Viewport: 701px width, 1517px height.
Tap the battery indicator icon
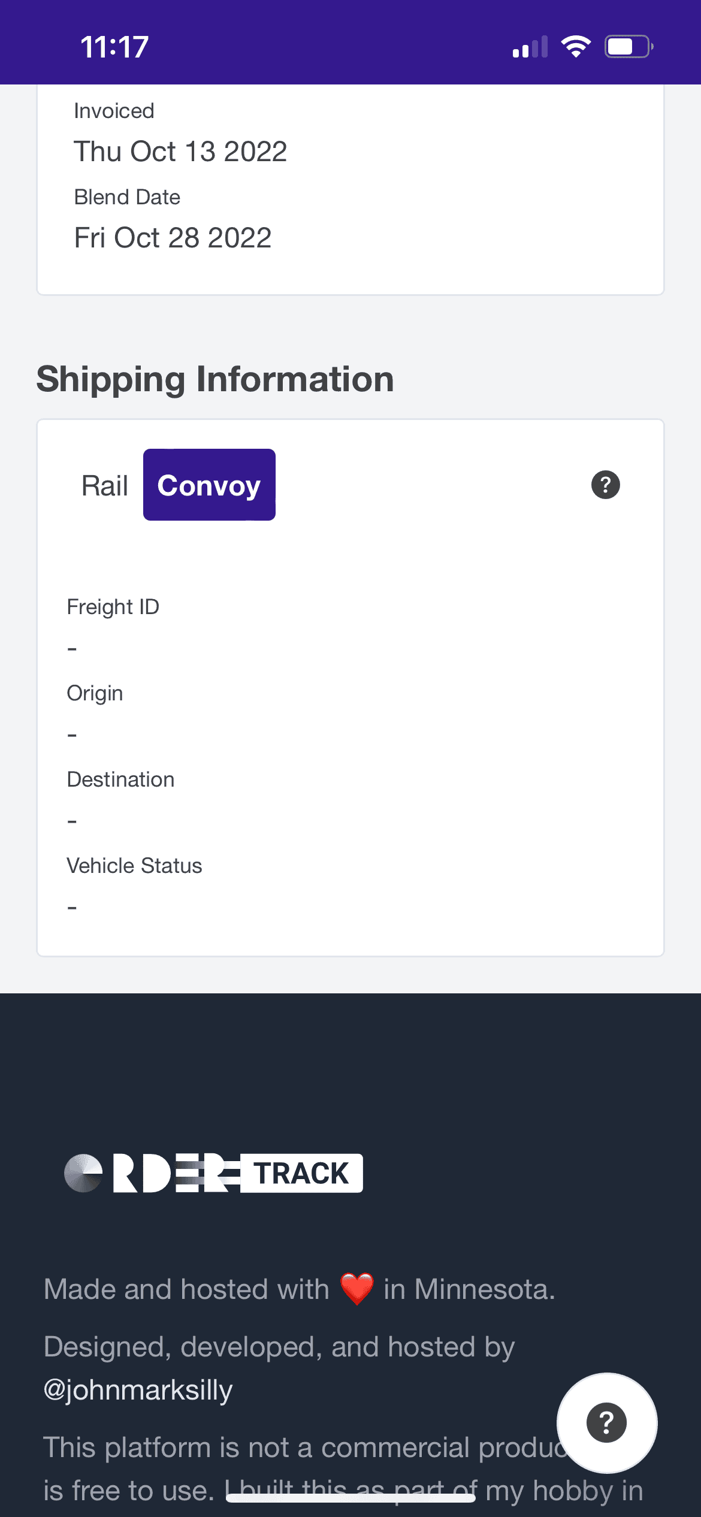(x=629, y=46)
